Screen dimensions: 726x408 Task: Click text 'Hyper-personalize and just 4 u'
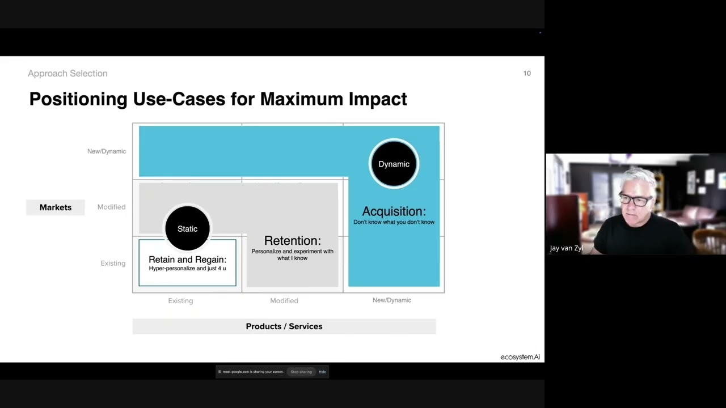(187, 268)
